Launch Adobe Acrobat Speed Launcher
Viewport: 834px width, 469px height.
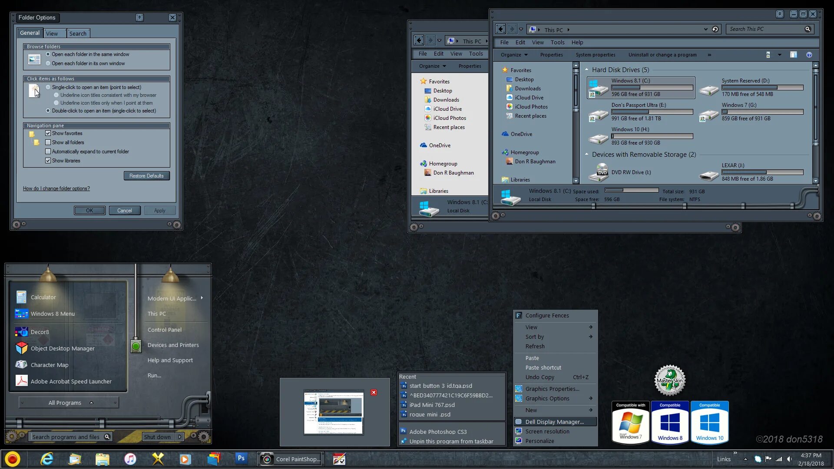point(71,381)
